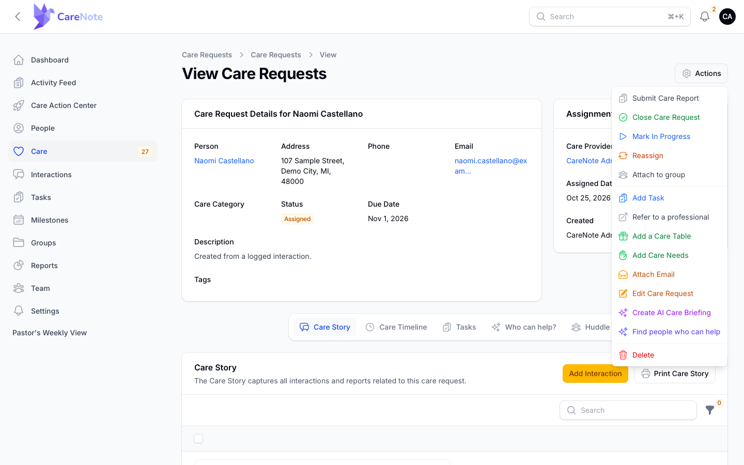Open the Huddle tab
This screenshot has height=465, width=744.
tap(591, 327)
